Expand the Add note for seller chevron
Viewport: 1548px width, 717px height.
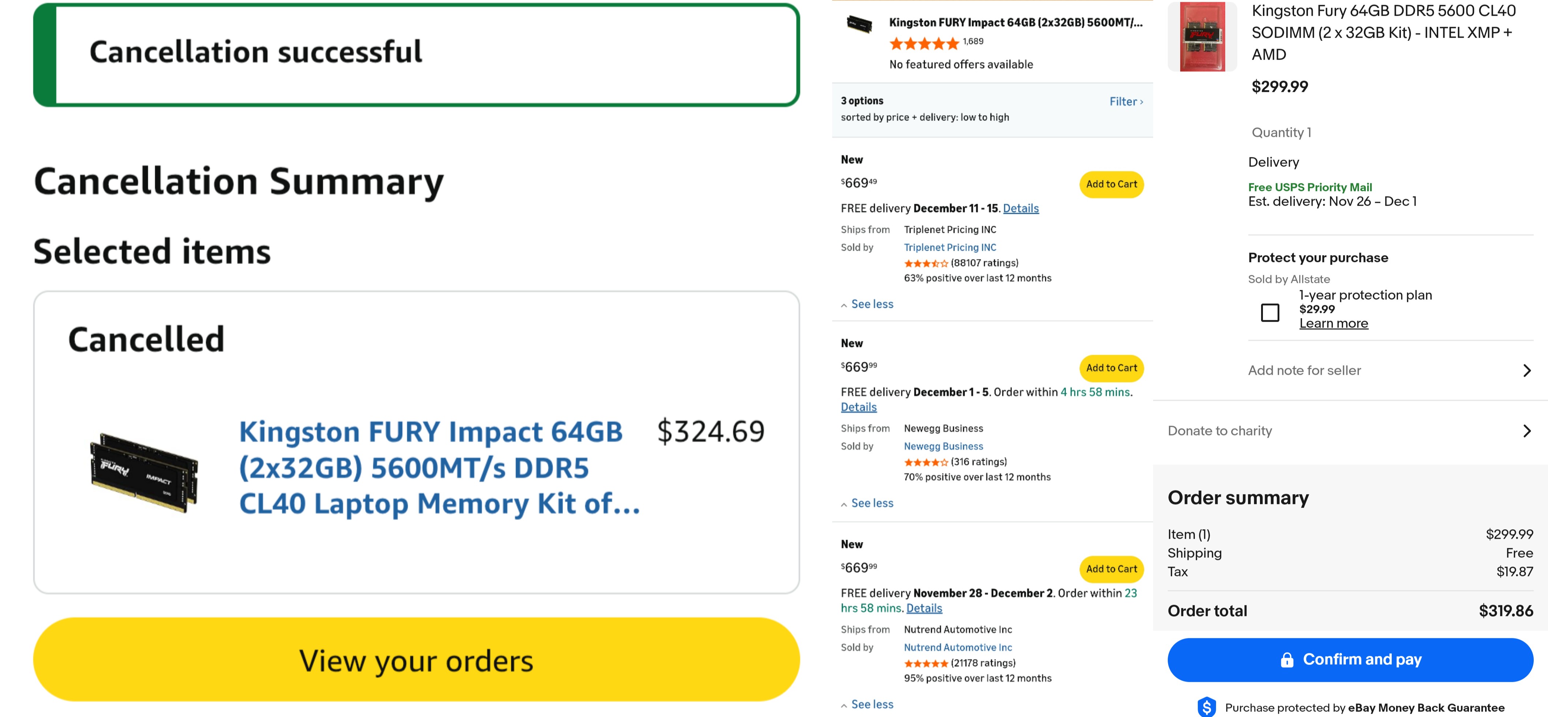click(1526, 370)
